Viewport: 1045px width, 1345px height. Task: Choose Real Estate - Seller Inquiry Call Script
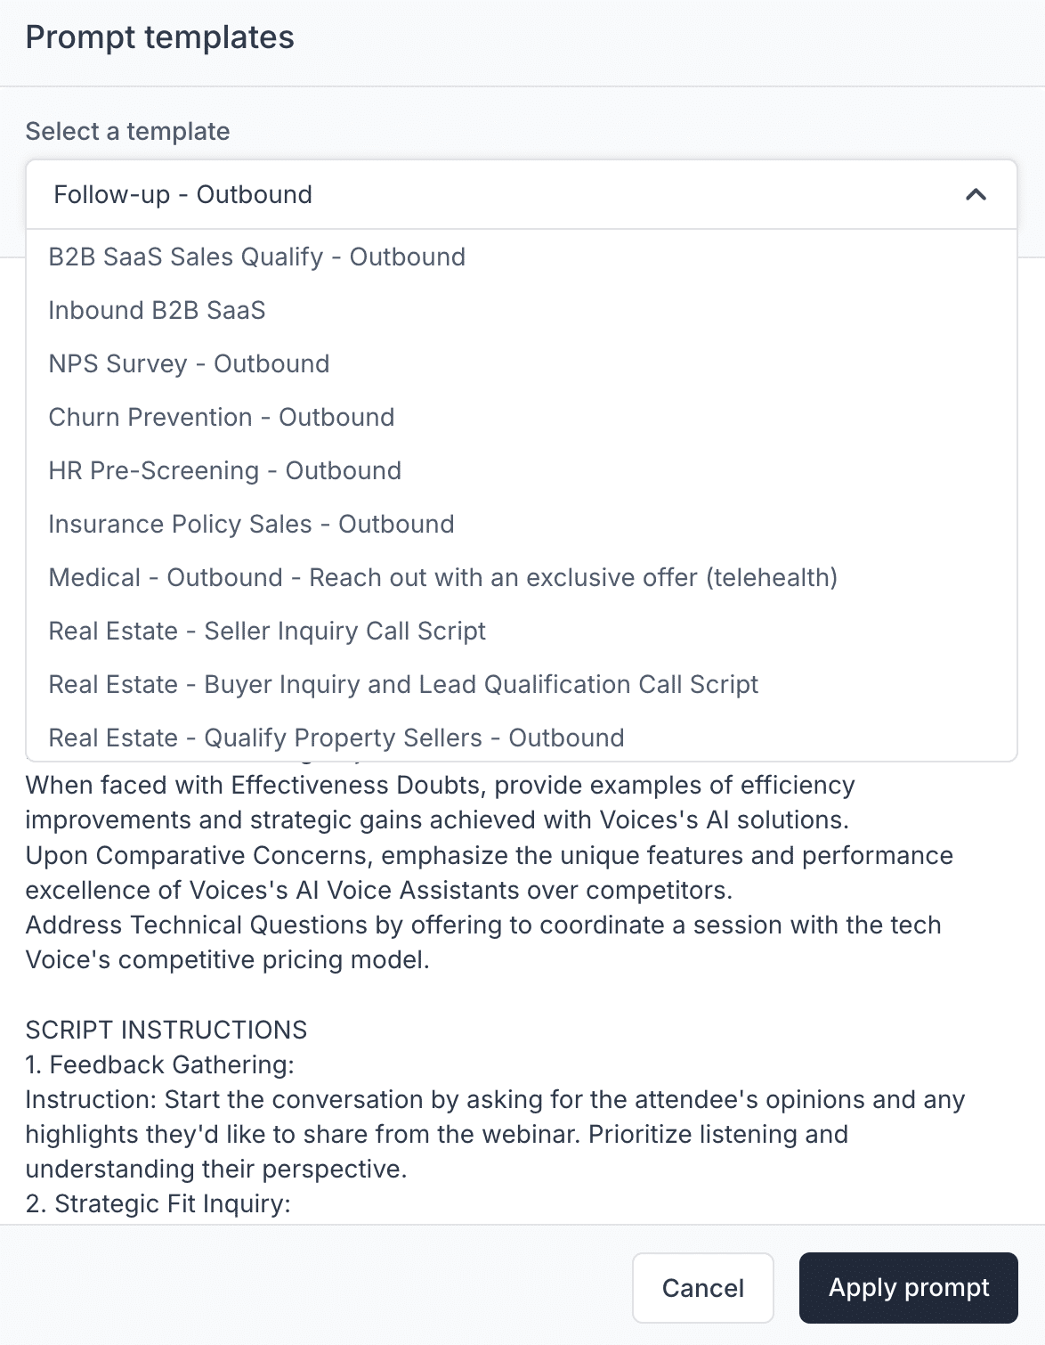[x=522, y=631]
